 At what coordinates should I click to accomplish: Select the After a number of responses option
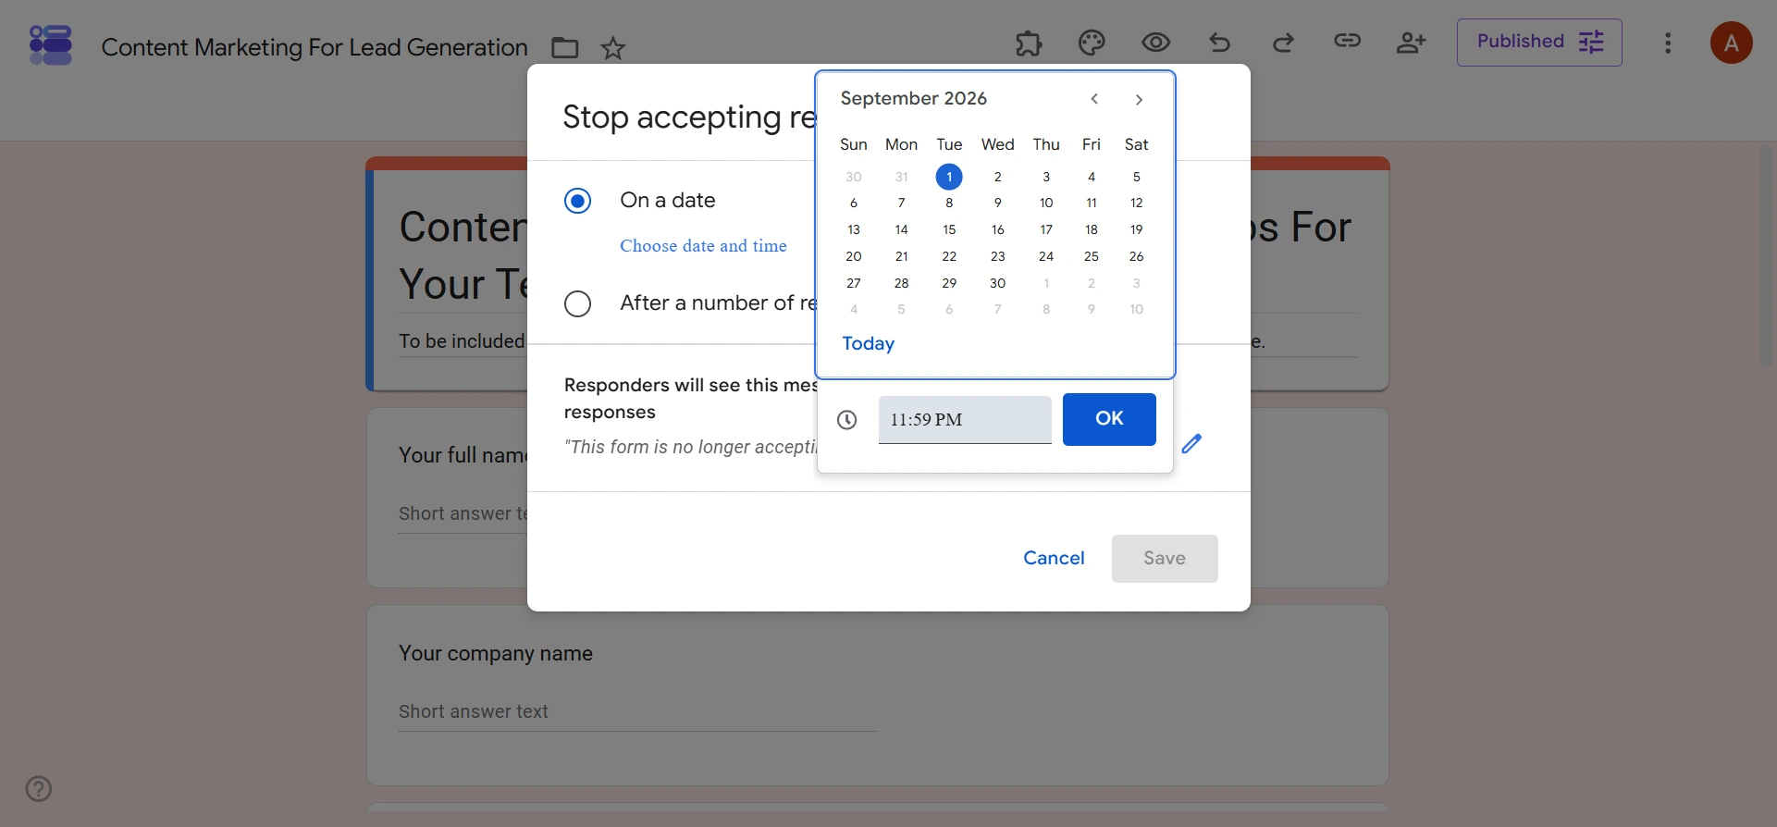pos(577,303)
